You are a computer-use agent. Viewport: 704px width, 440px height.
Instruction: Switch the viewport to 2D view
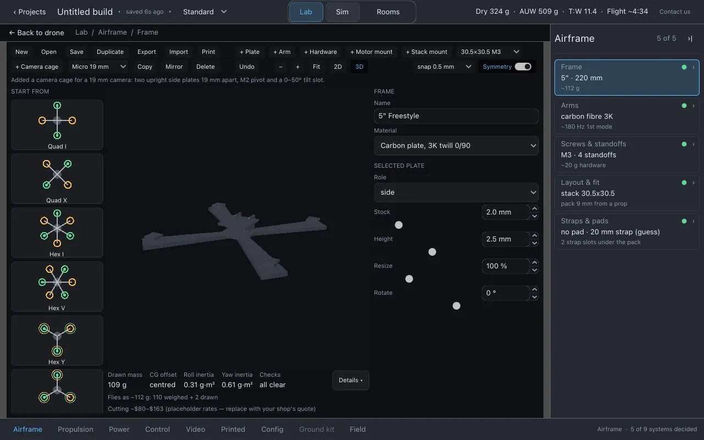click(x=338, y=67)
